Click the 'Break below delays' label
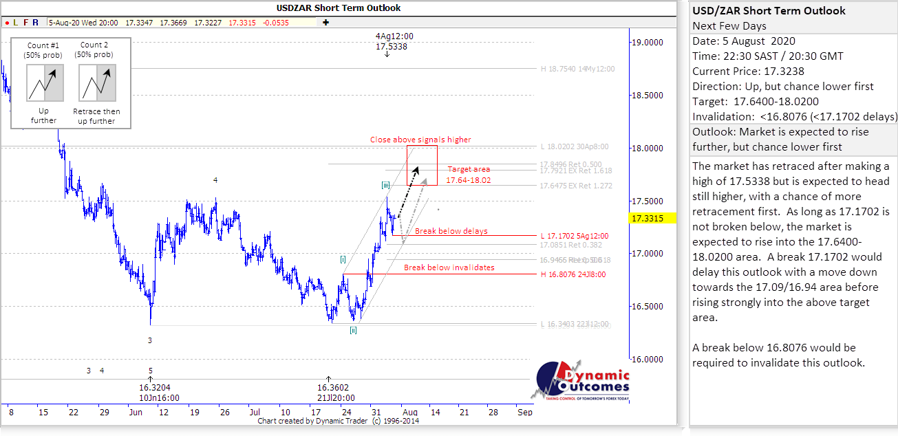898x438 pixels. tap(451, 231)
